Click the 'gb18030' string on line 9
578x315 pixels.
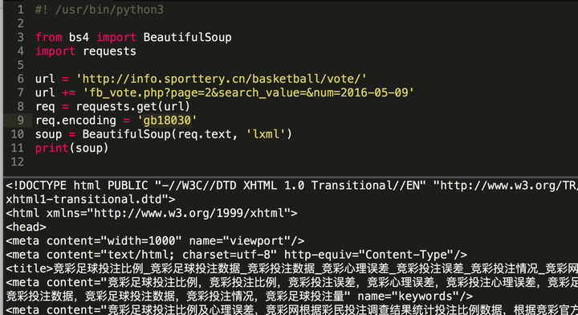coord(167,121)
